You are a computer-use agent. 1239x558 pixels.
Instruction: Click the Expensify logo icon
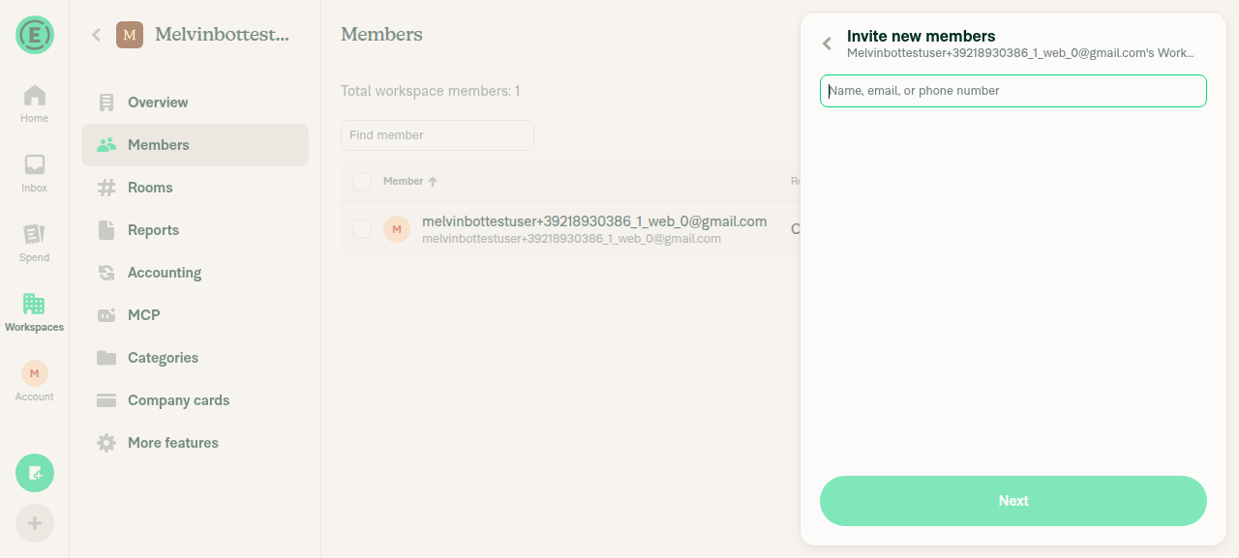coord(35,35)
